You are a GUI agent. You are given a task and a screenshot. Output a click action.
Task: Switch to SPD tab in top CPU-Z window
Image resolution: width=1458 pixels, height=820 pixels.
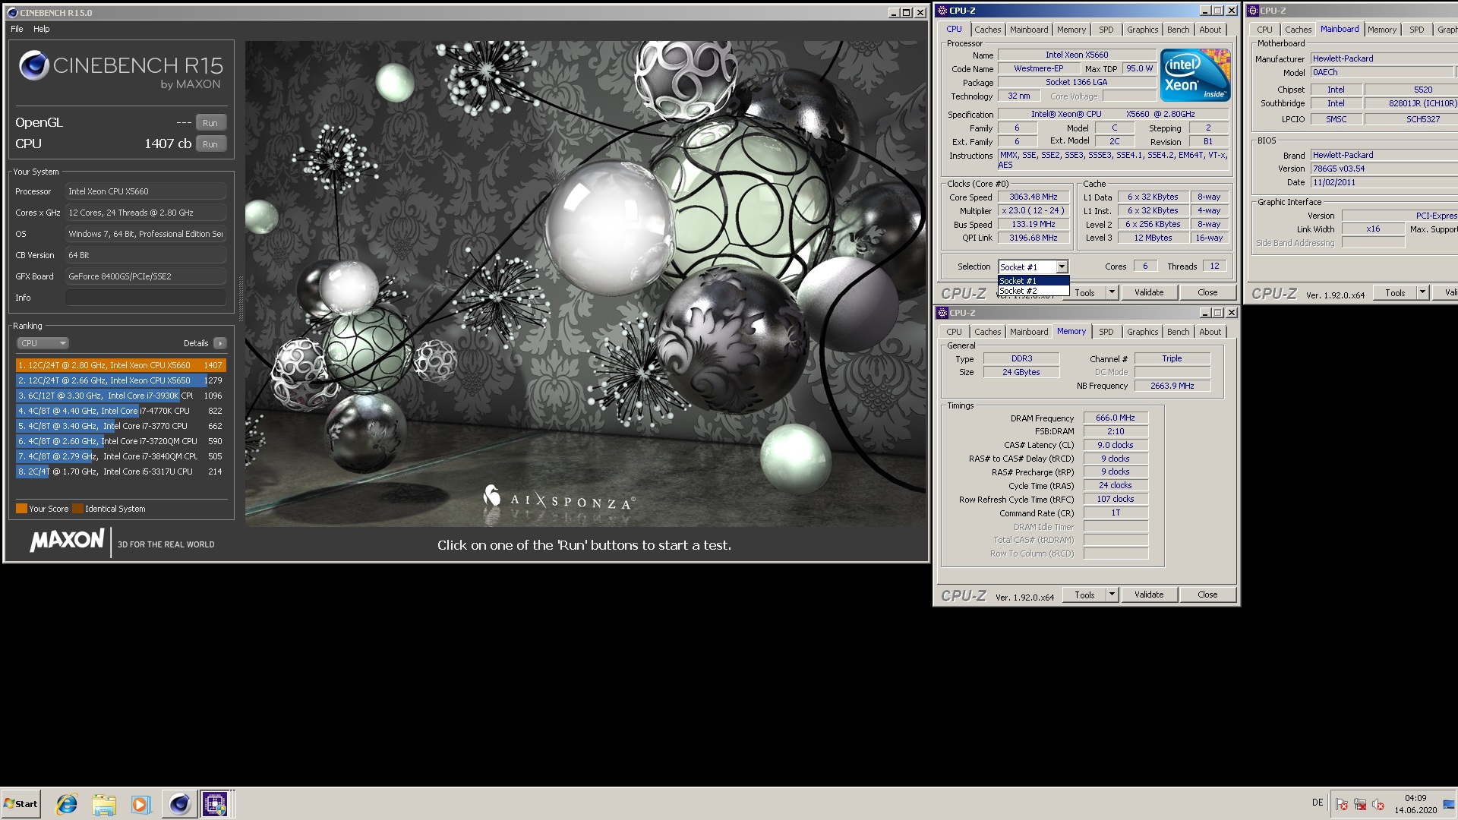1106,30
